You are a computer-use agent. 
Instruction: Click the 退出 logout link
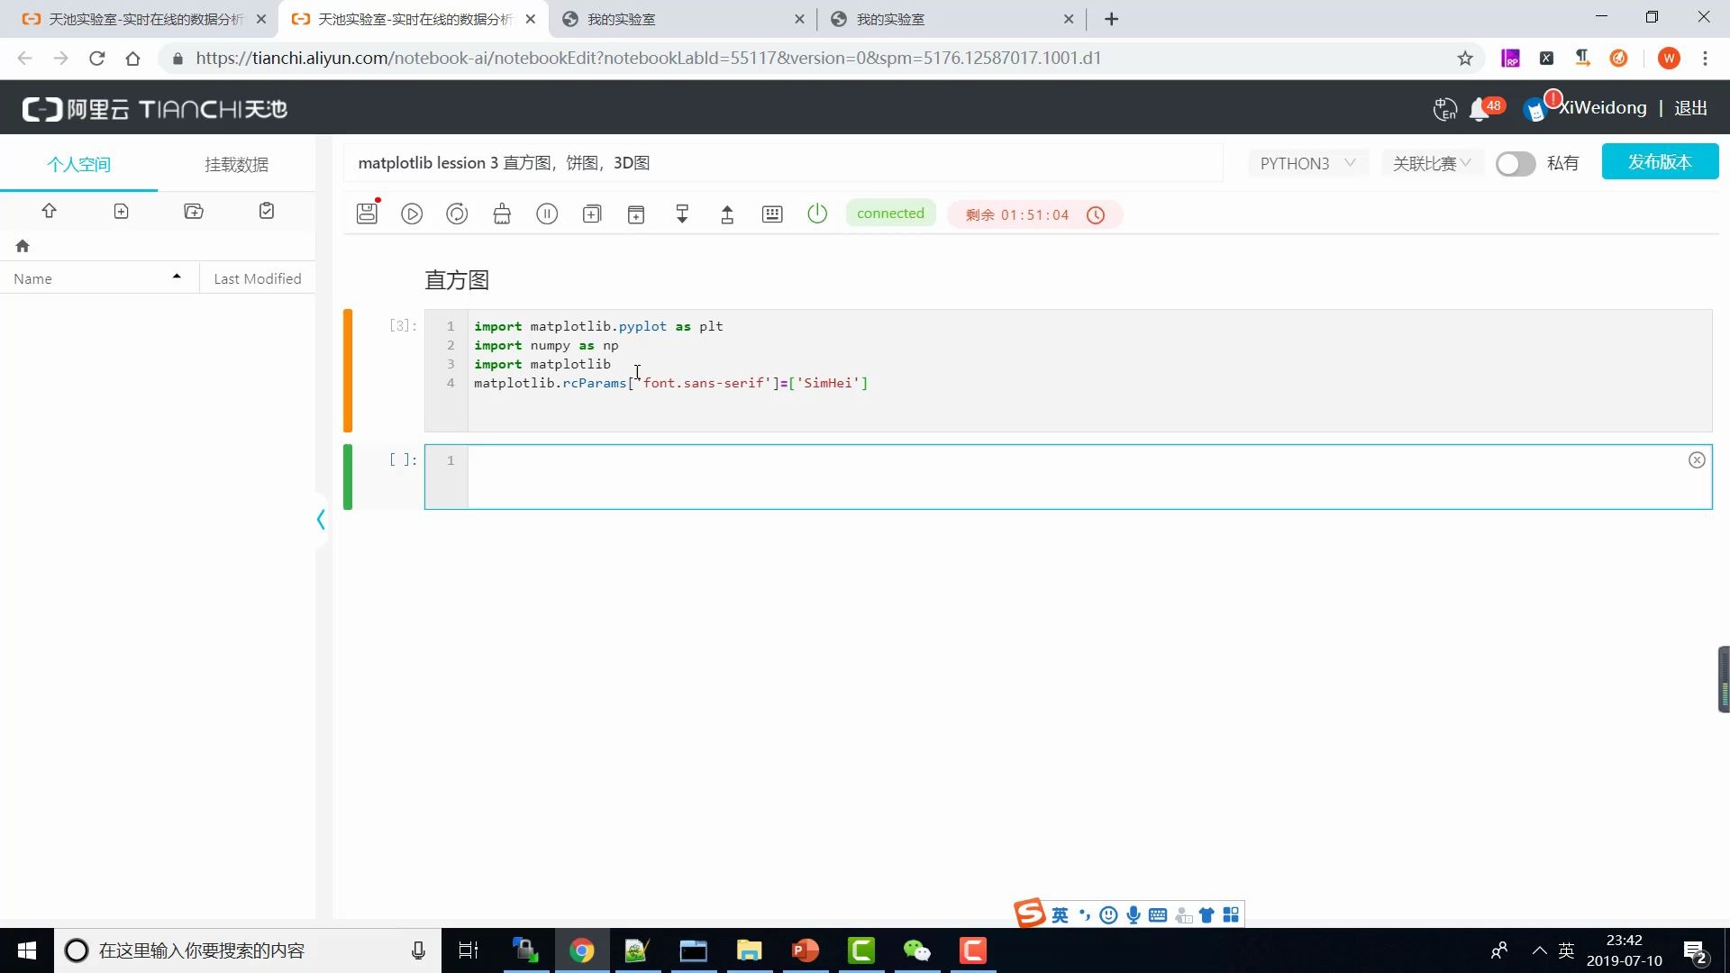click(1690, 108)
